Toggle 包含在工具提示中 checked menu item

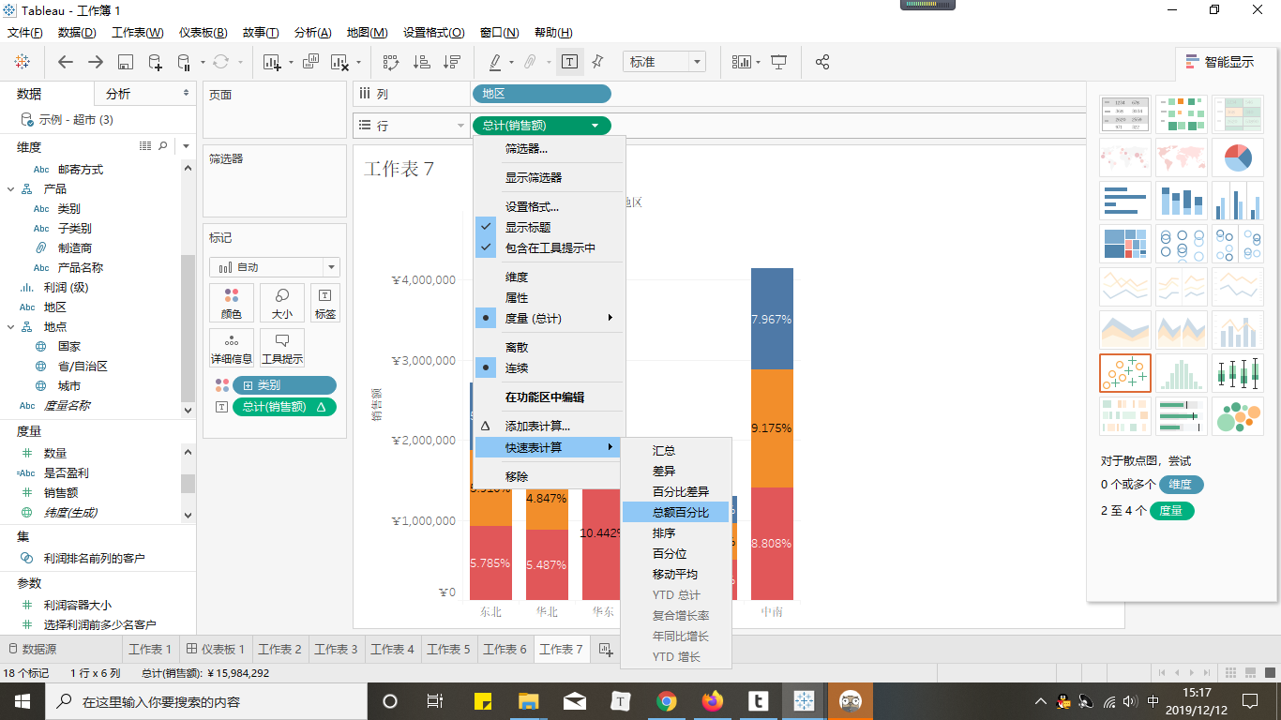pos(549,247)
